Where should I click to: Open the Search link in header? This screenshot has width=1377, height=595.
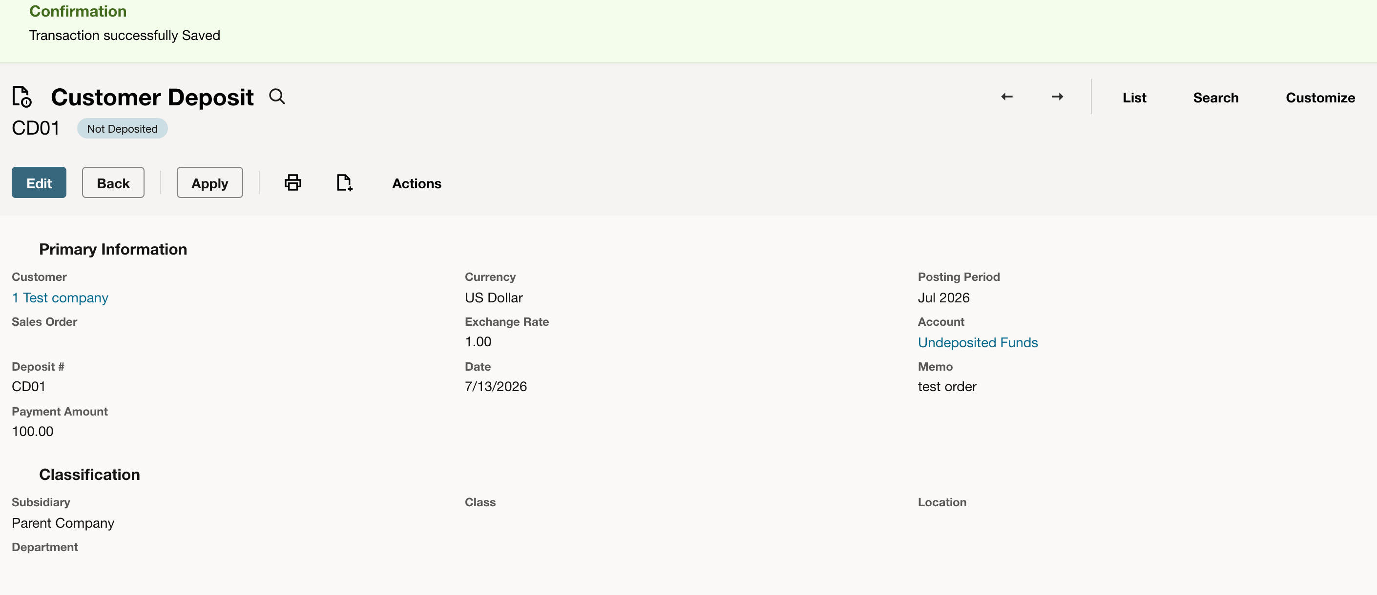click(1215, 98)
